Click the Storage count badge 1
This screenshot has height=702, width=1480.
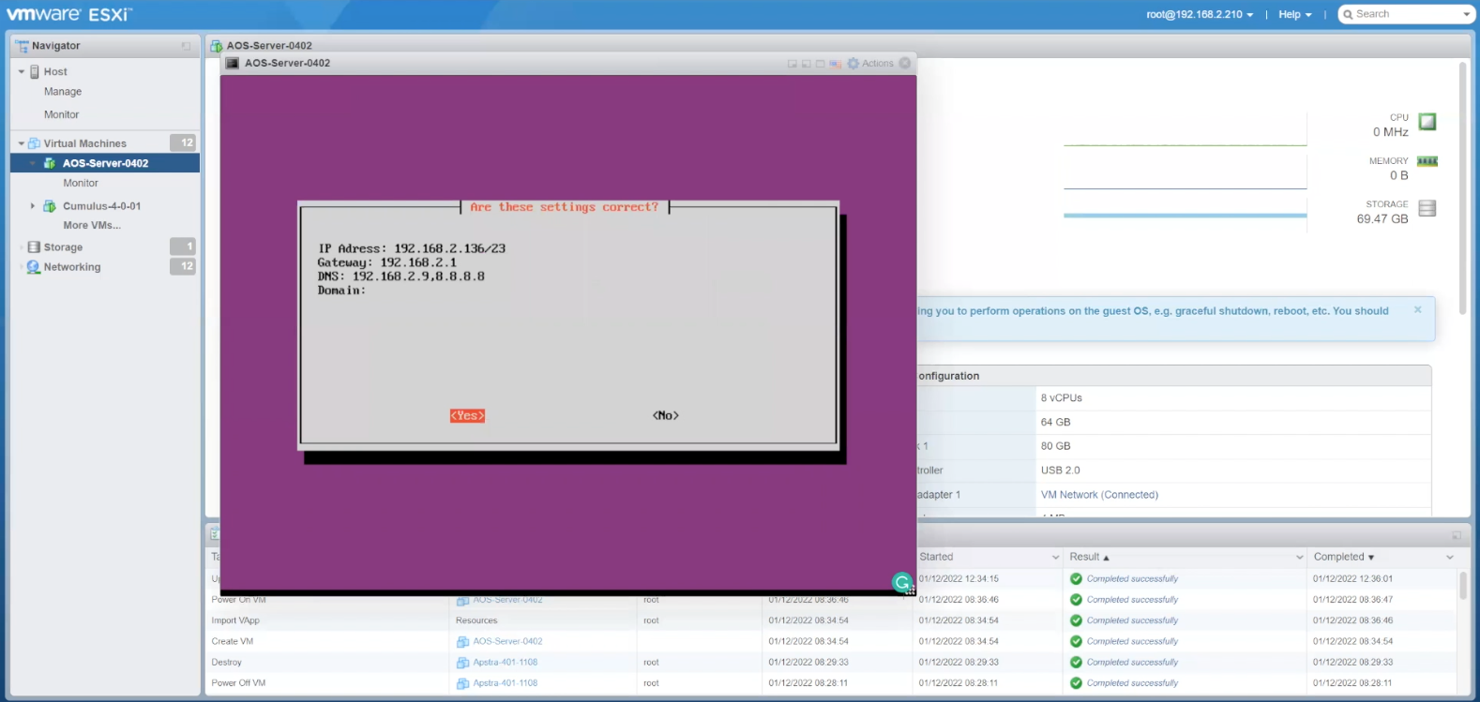[183, 246]
